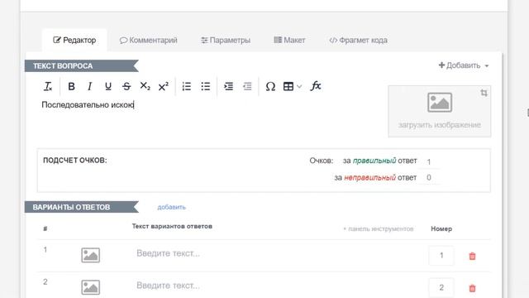Click the strikethrough formatting icon
Viewport: 529px width, 298px height.
(x=126, y=86)
